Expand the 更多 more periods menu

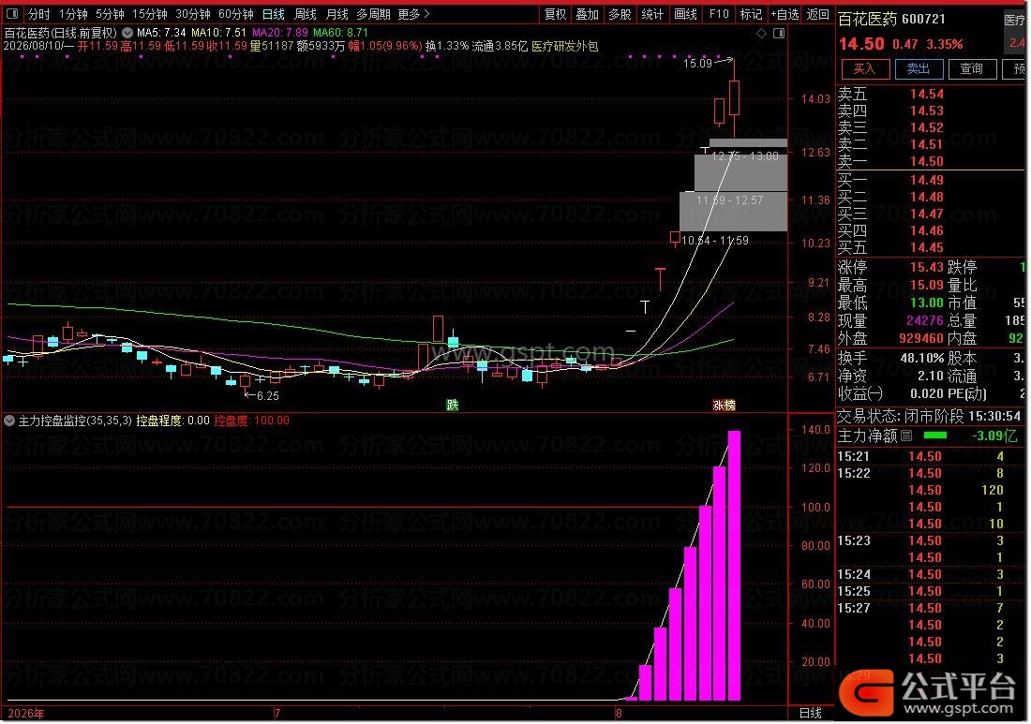pos(413,14)
